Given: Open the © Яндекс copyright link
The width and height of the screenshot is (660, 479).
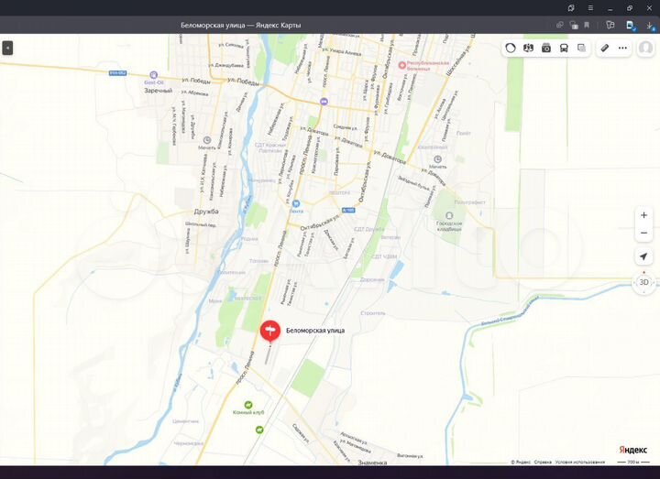Looking at the screenshot, I should (x=521, y=462).
